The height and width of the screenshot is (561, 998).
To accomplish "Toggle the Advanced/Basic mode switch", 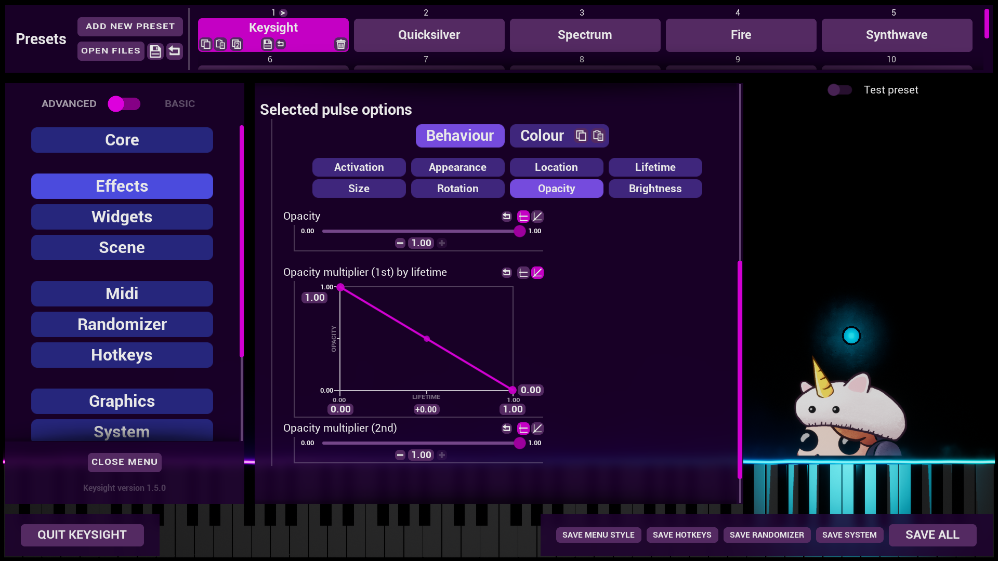I will pos(124,104).
